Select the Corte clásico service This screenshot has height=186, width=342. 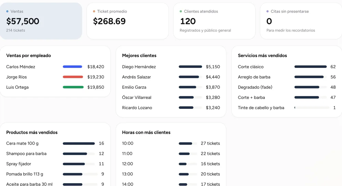point(251,67)
